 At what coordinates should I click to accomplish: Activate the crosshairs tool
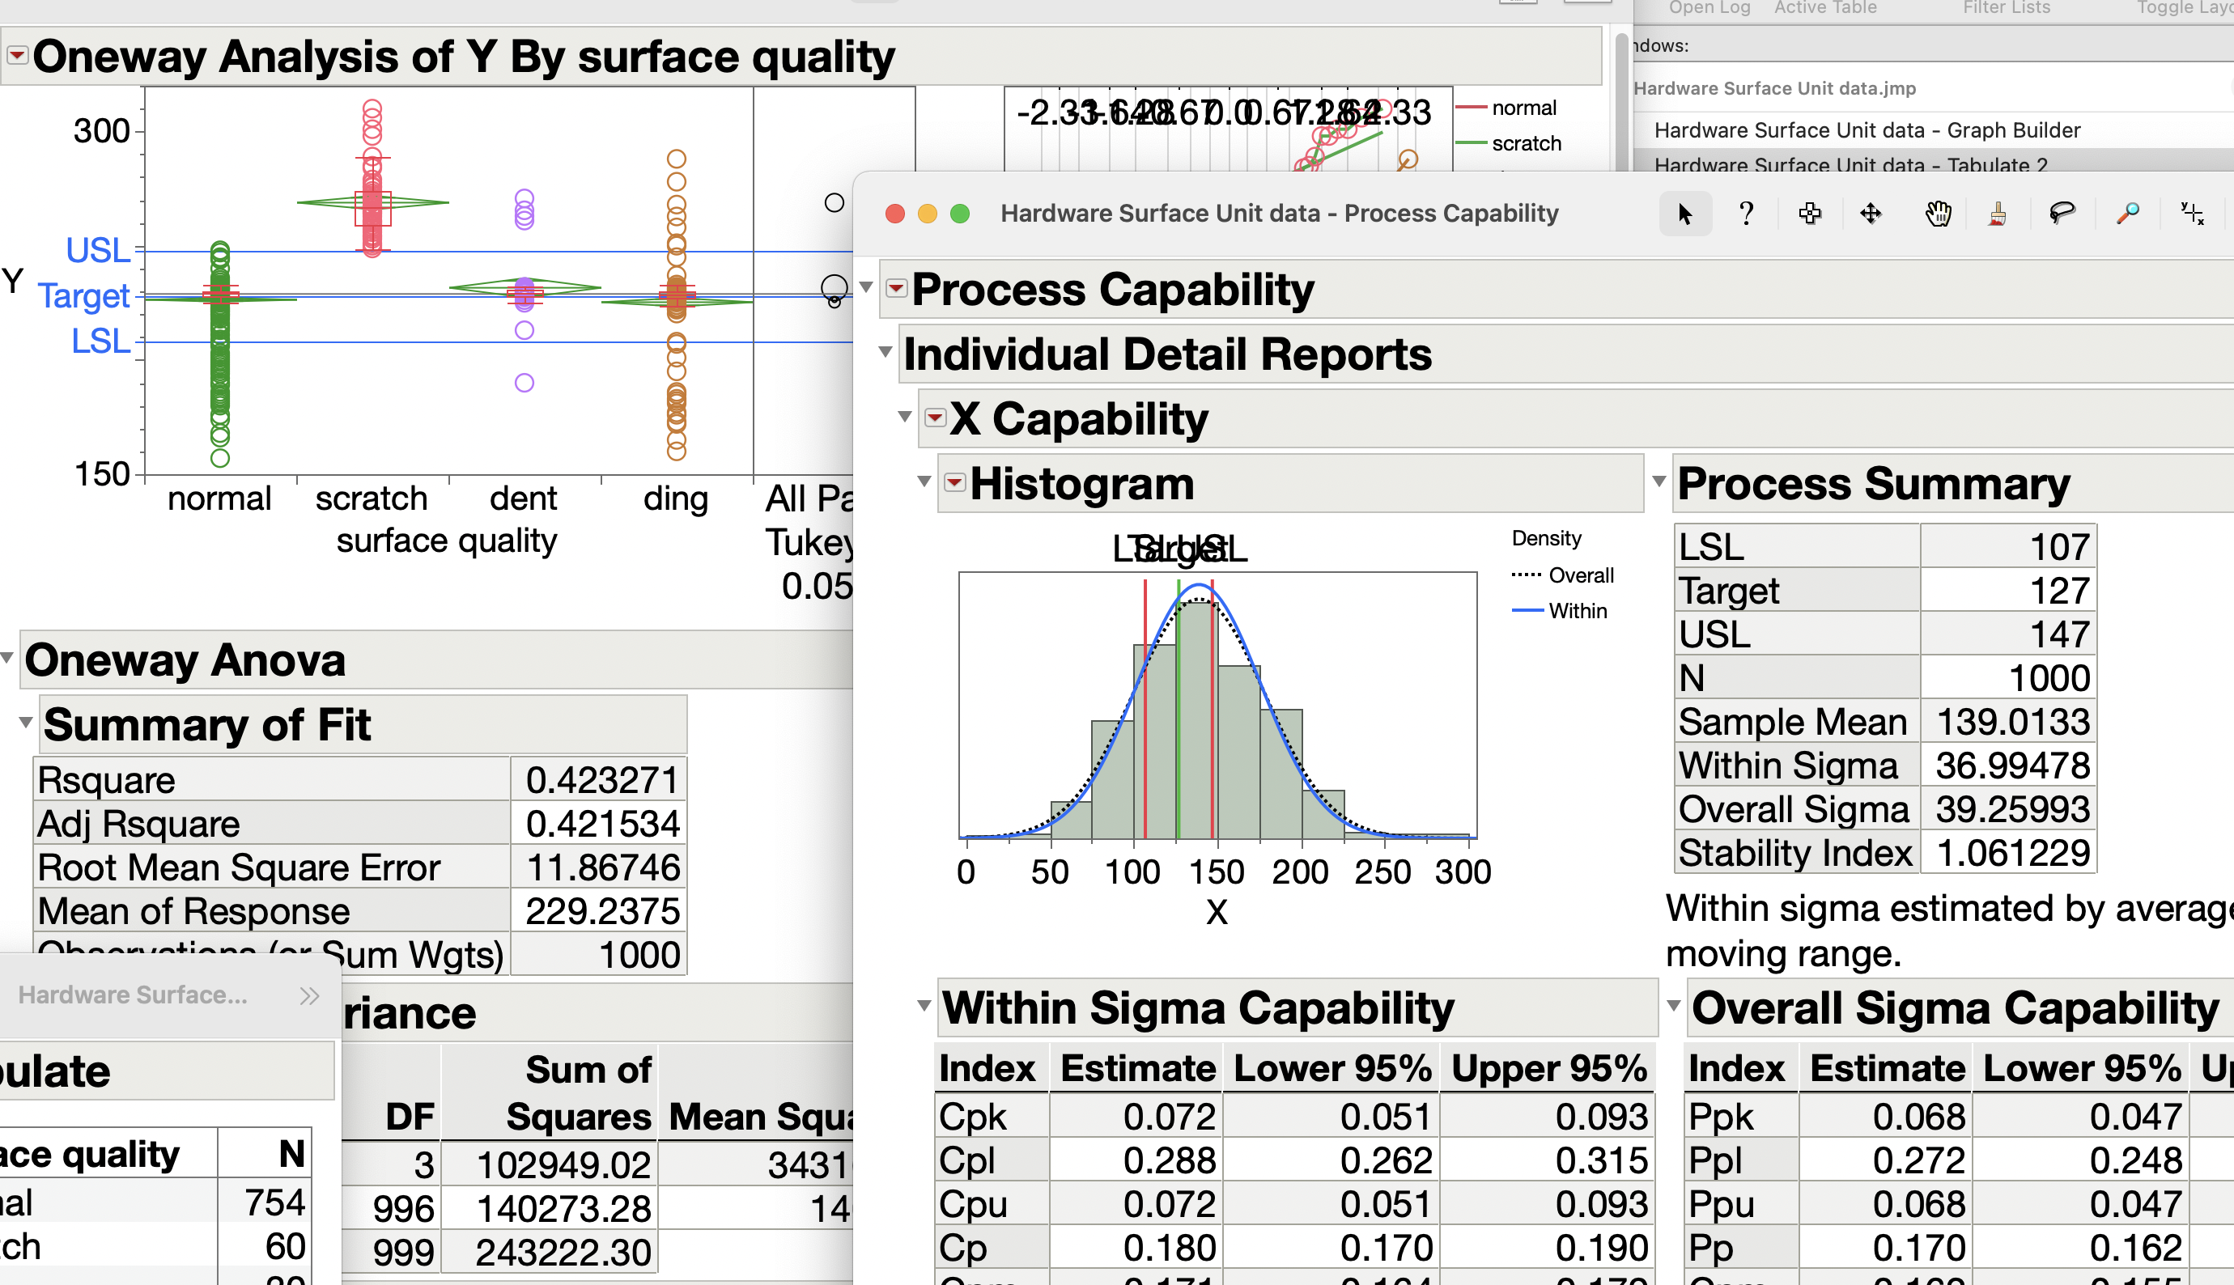(x=2192, y=214)
